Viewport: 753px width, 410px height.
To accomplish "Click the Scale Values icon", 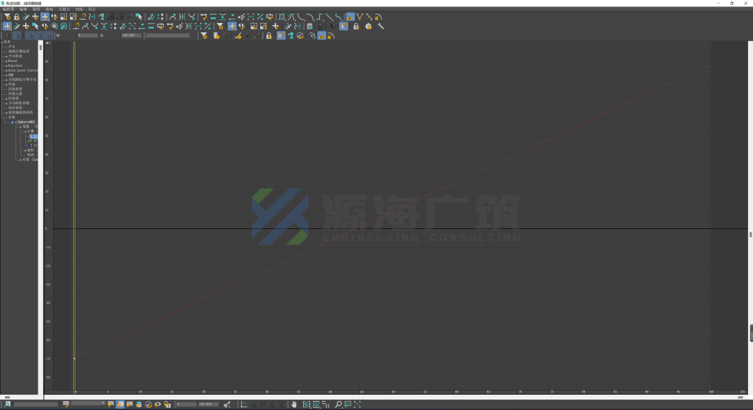I will pos(73,17).
